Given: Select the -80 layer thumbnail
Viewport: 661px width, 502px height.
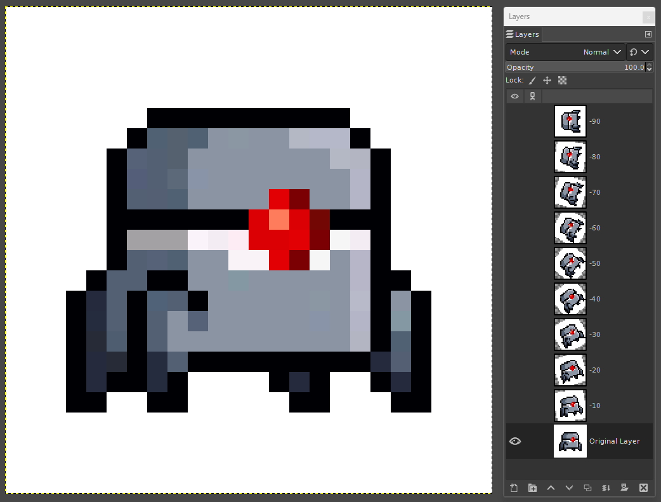Looking at the screenshot, I should click(x=570, y=157).
